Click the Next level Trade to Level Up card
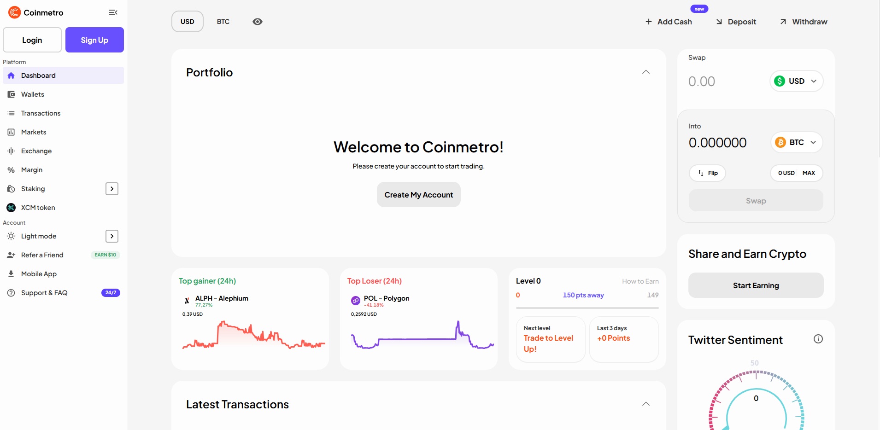The image size is (880, 430). 551,339
